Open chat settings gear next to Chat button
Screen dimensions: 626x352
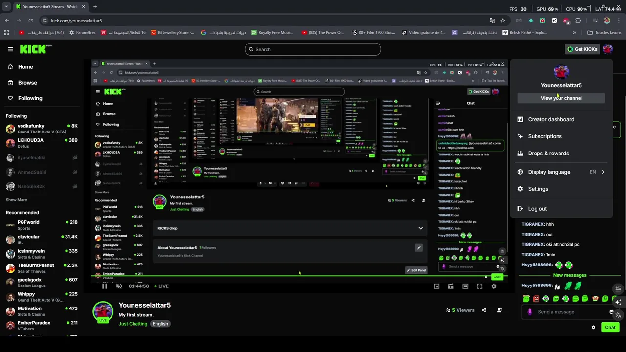tap(593, 328)
